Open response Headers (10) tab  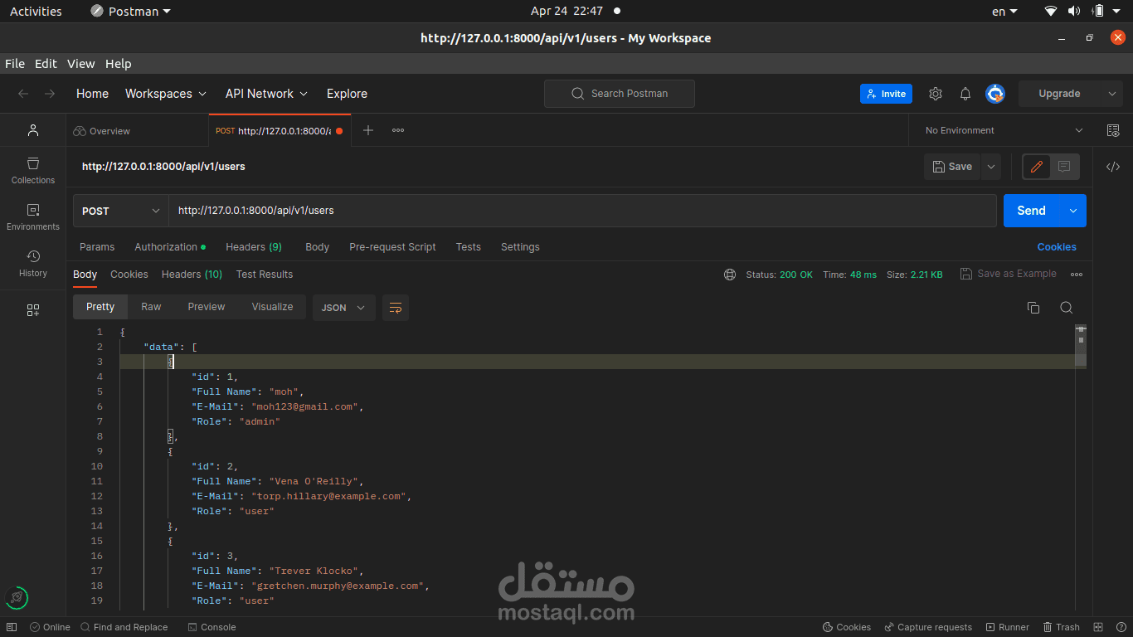coord(192,275)
